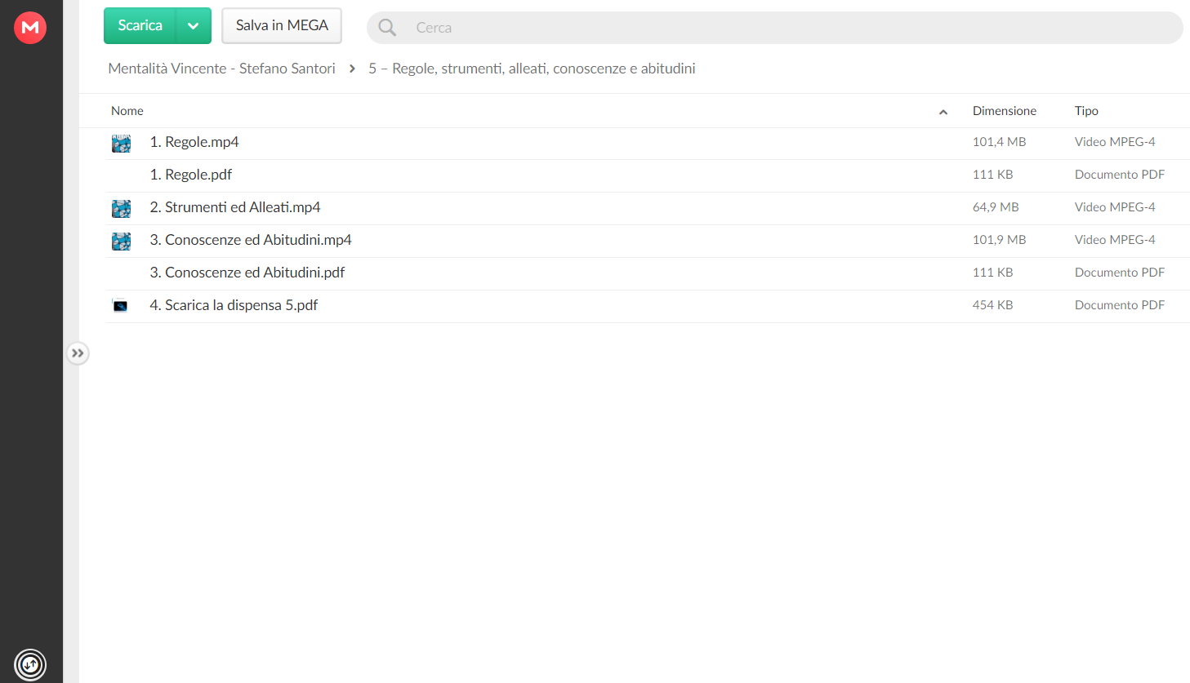
Task: Sort by the Tipo column header
Action: pos(1086,111)
